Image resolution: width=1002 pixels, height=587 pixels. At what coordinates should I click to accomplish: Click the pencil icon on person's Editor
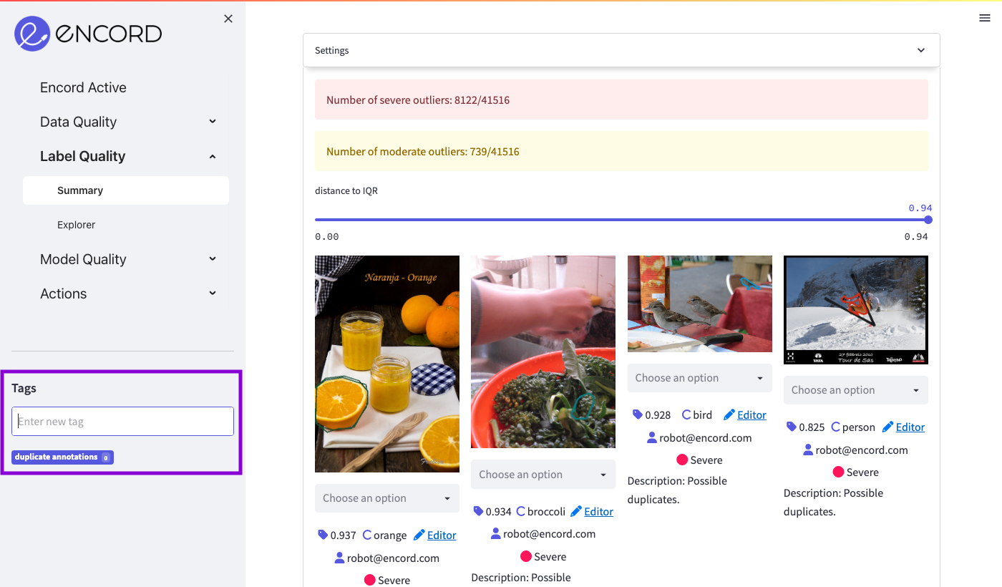click(x=887, y=427)
